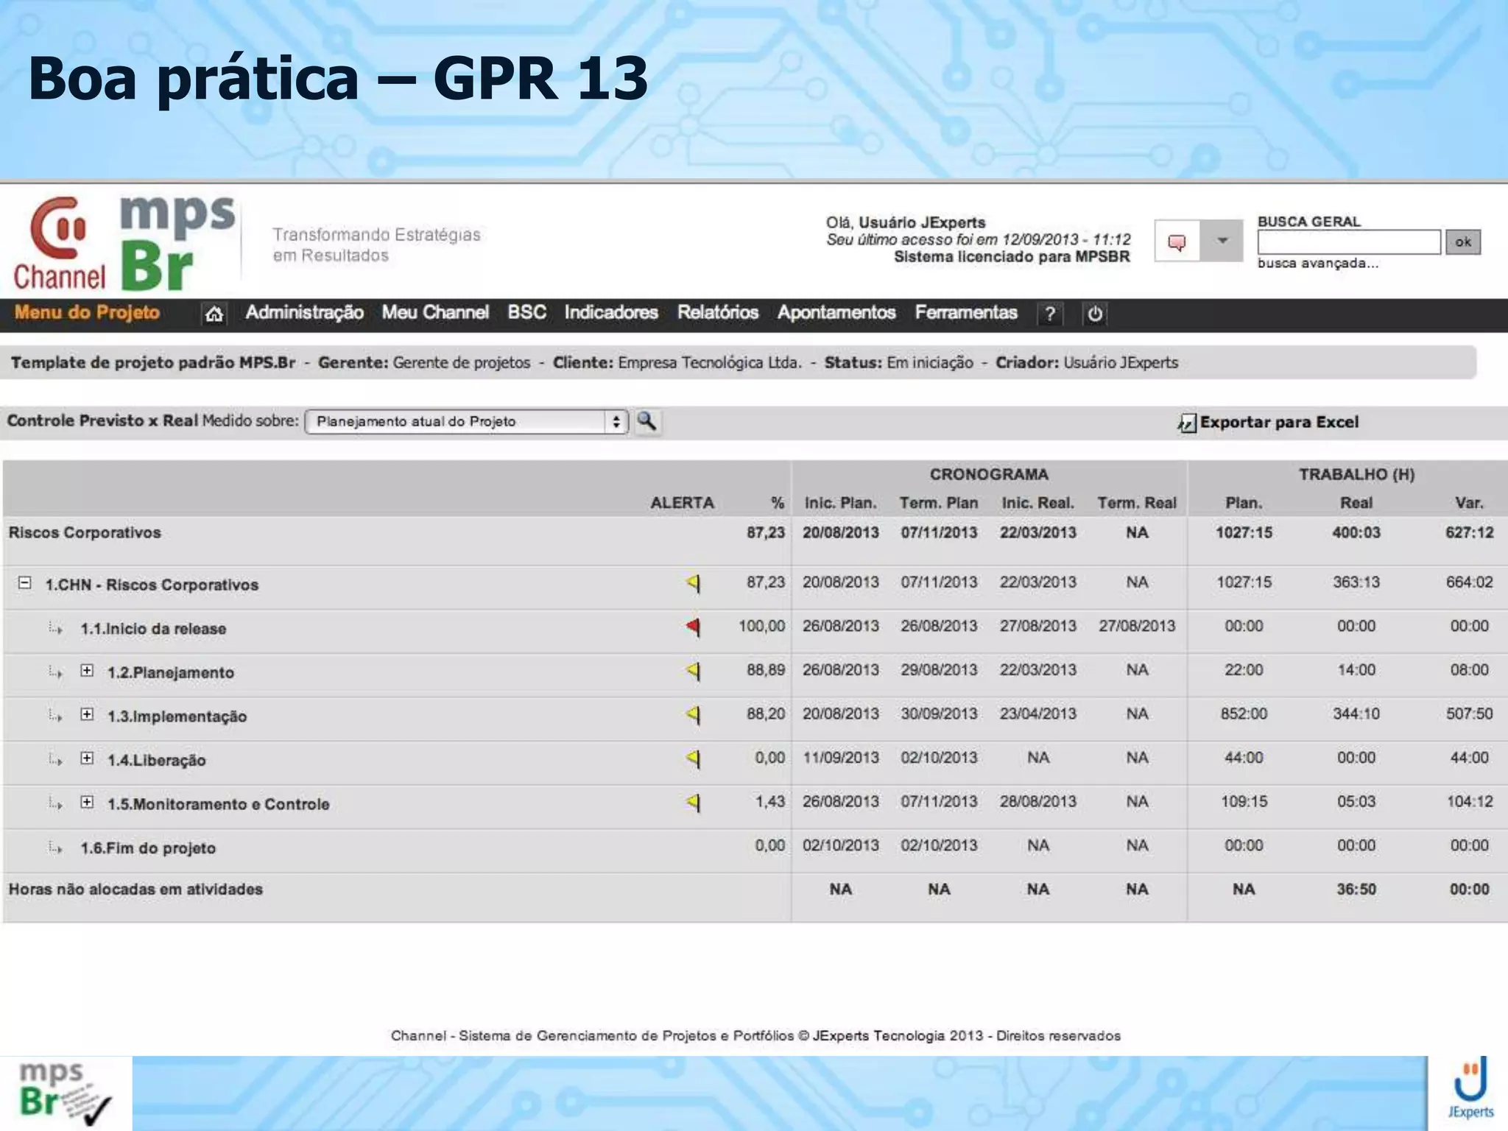Click the Template de projeto padrão MPS.Br title
The width and height of the screenshot is (1508, 1131).
(153, 363)
